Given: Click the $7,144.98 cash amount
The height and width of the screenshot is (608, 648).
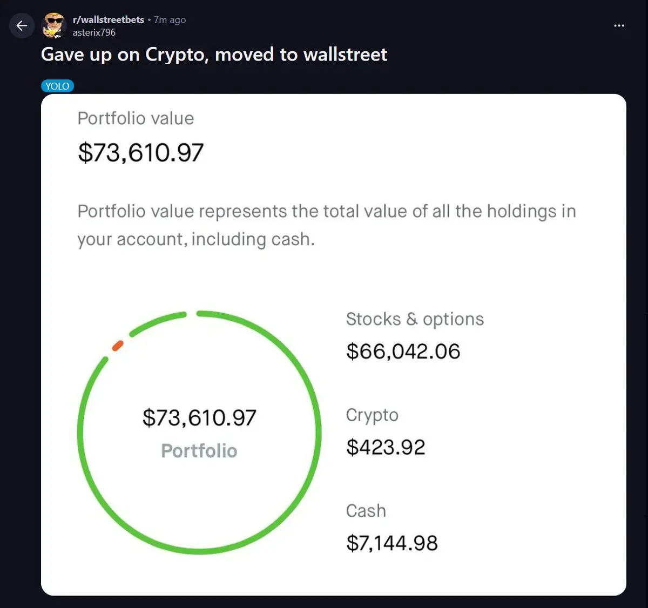Looking at the screenshot, I should tap(392, 543).
